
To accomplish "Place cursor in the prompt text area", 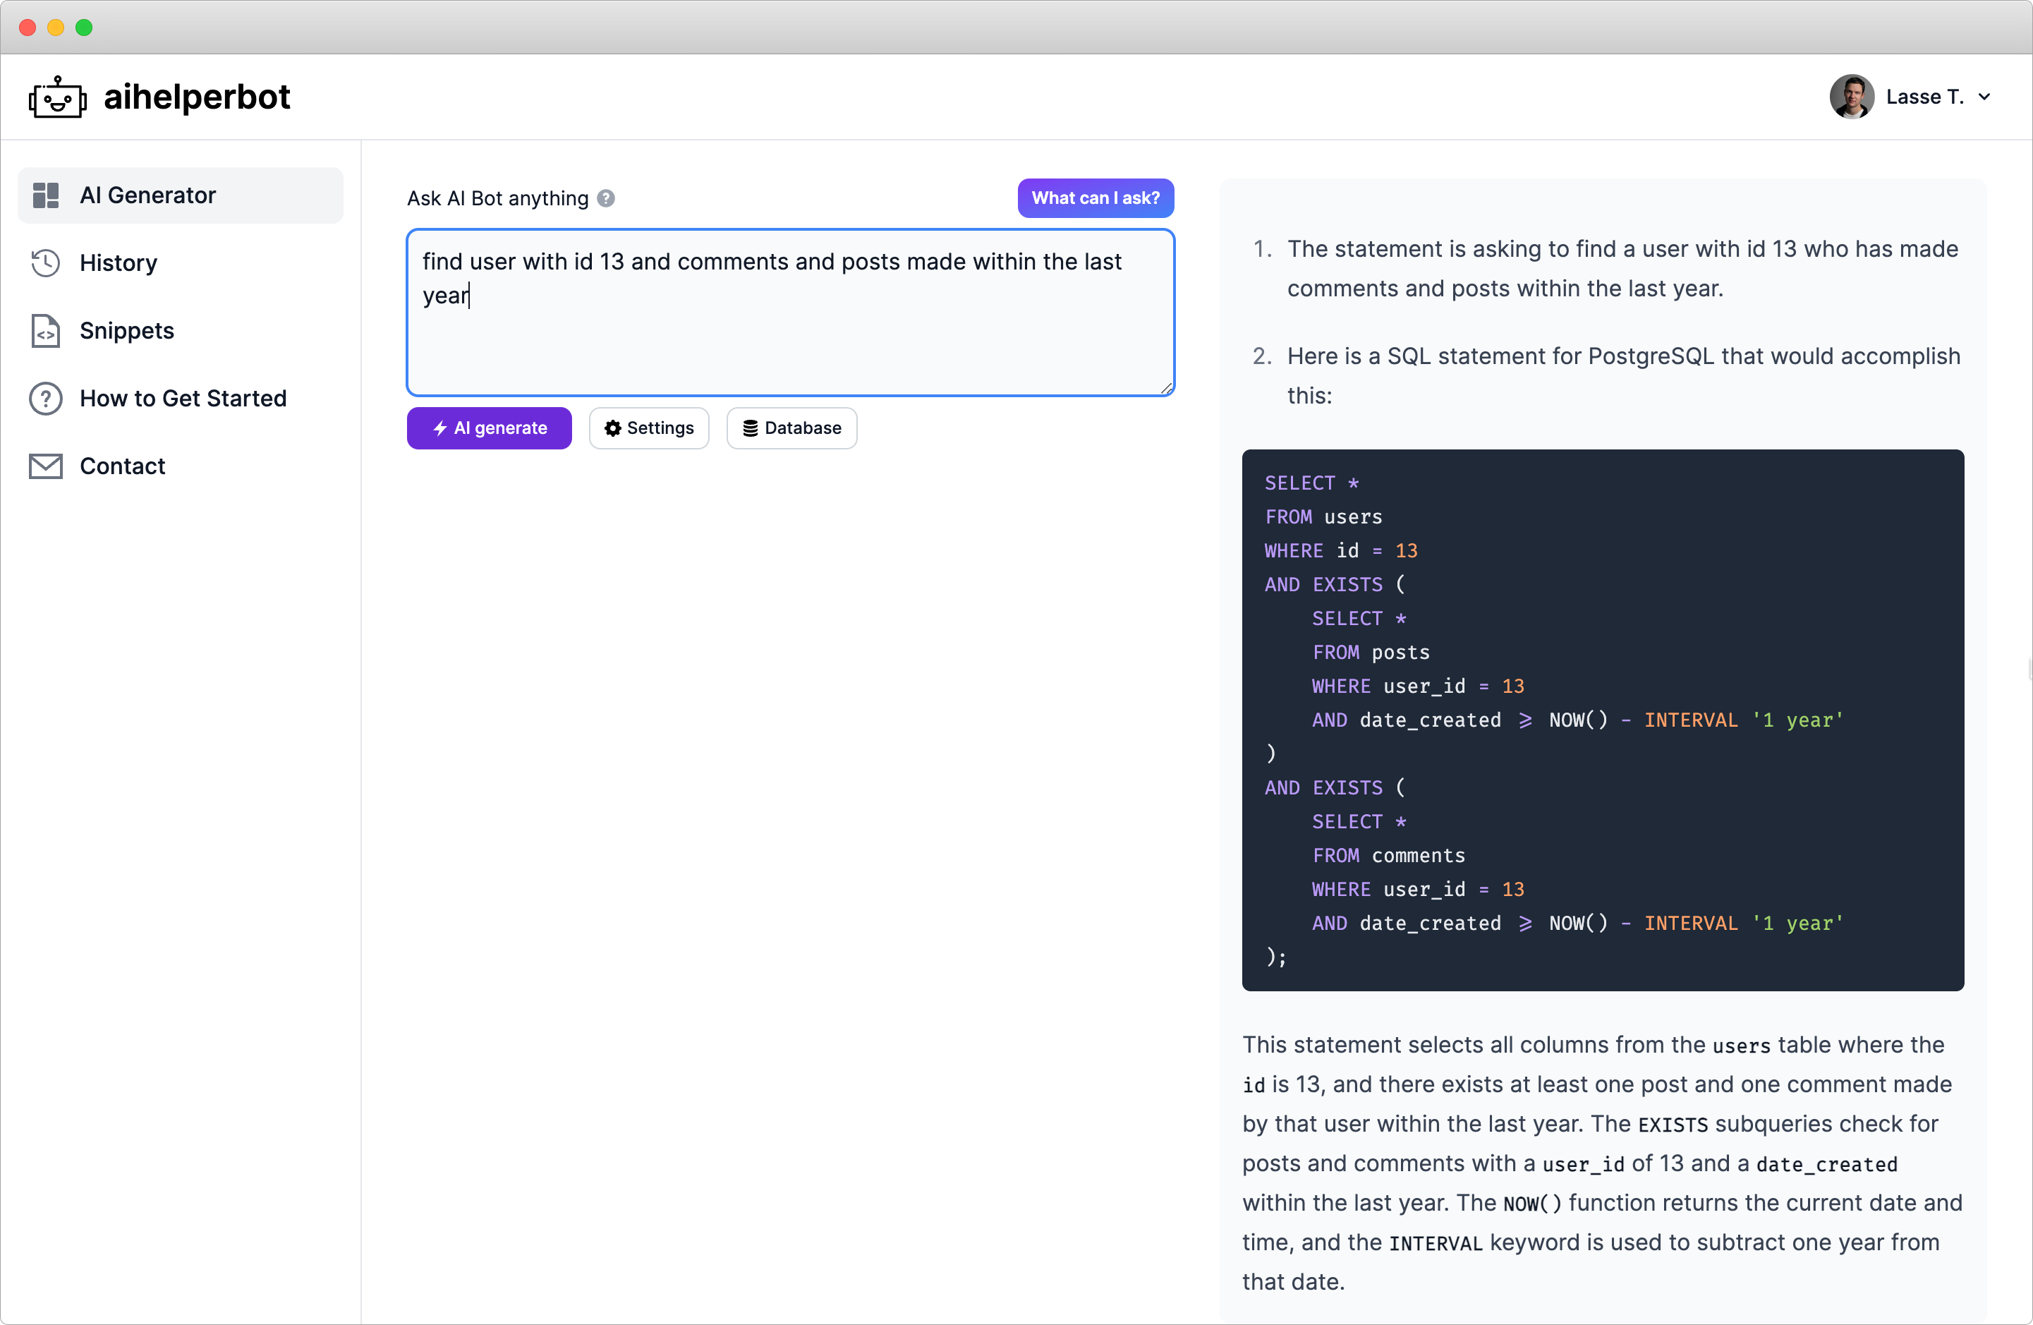I will [x=790, y=312].
